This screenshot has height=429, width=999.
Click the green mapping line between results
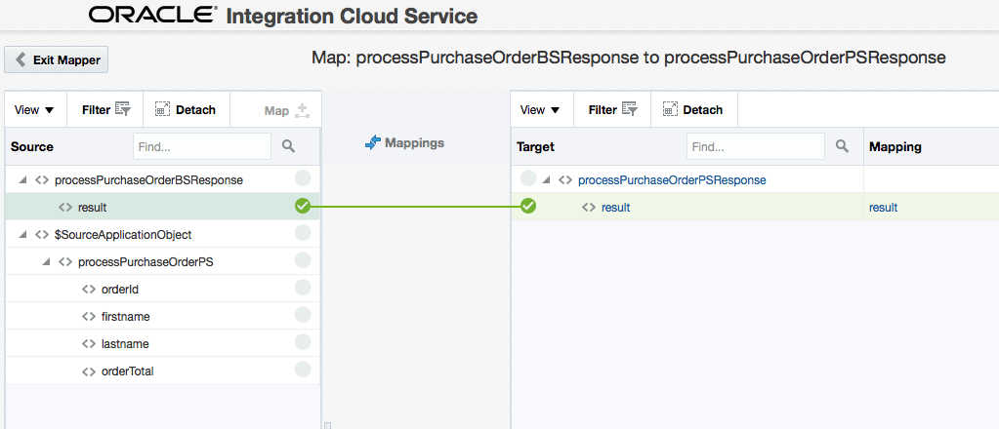415,207
